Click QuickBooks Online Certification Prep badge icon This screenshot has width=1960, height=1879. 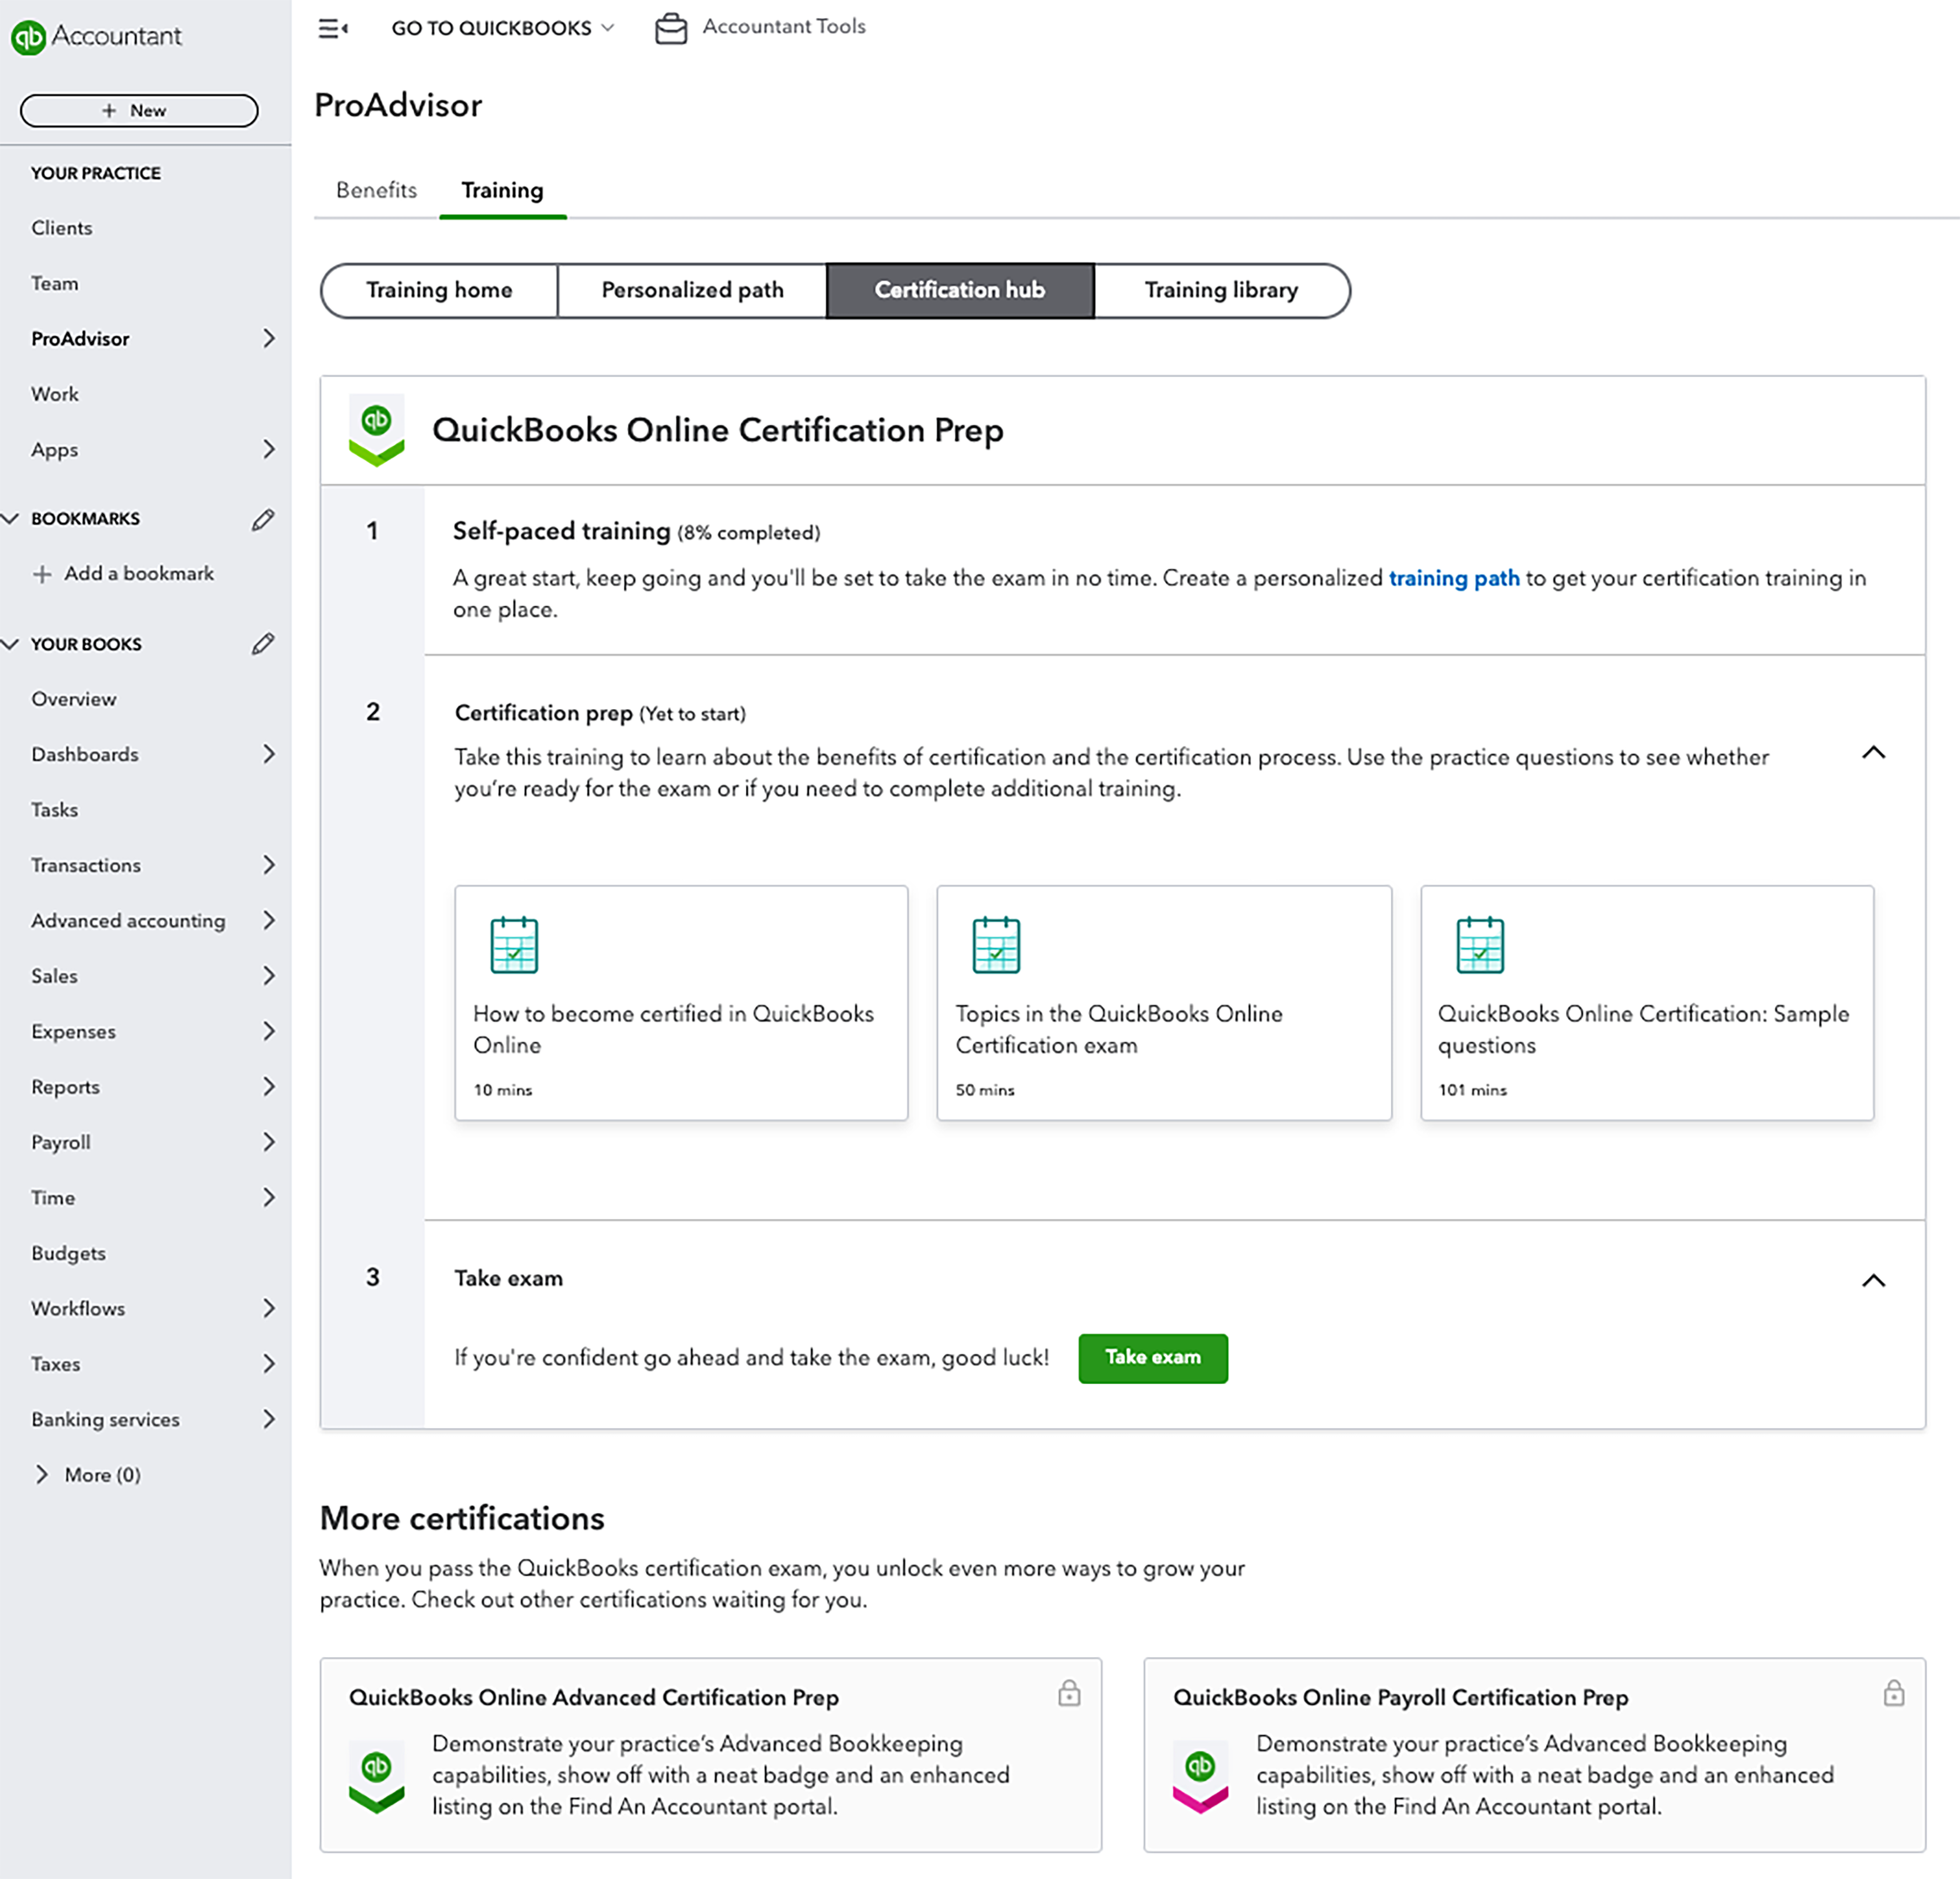pos(376,430)
